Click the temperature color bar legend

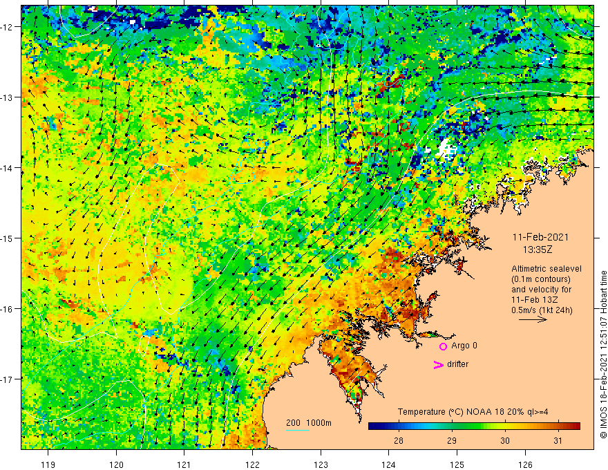(474, 426)
